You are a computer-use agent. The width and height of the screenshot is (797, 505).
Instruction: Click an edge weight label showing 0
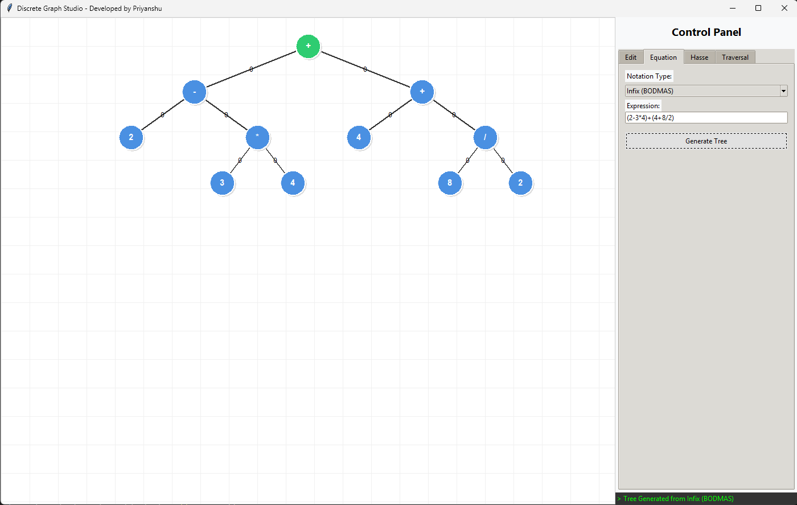[x=251, y=69]
